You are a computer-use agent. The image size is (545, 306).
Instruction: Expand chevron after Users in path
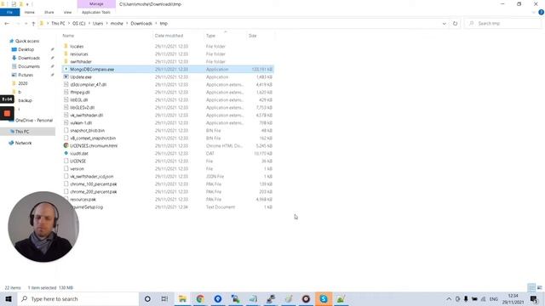pos(106,23)
